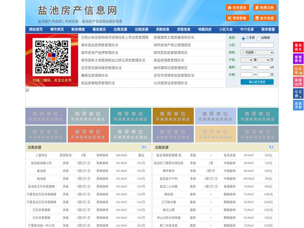Click the 返回顶部 side button
Image resolution: width=304 pixels, height=228 pixels.
pos(298,105)
